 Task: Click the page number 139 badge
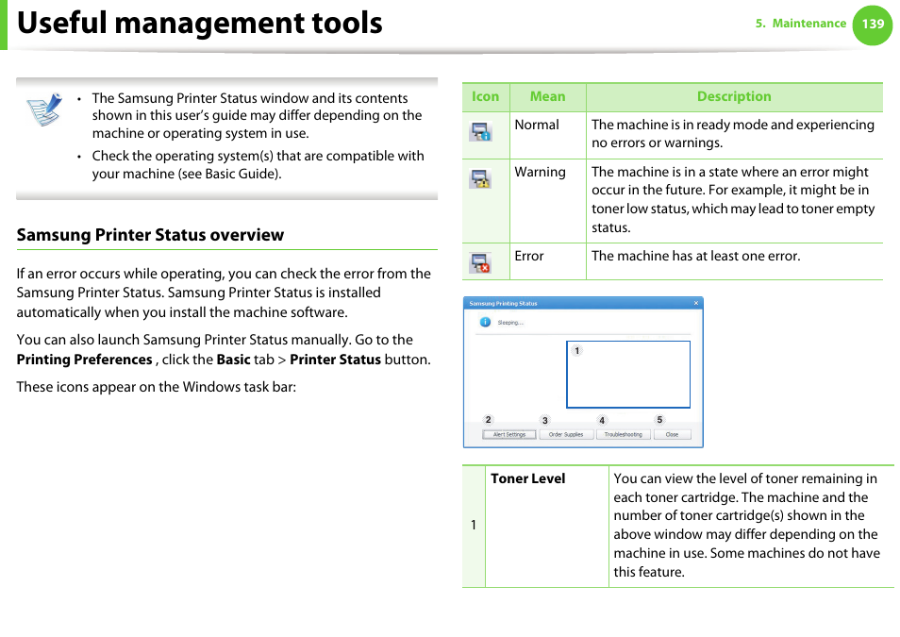[x=873, y=25]
